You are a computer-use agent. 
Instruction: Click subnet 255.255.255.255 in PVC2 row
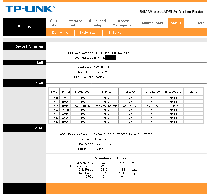point(106,106)
